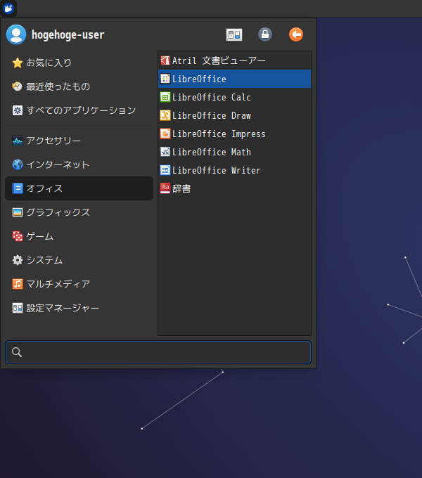Launch the 辞書 dictionary app
The width and height of the screenshot is (422, 478).
pos(234,188)
